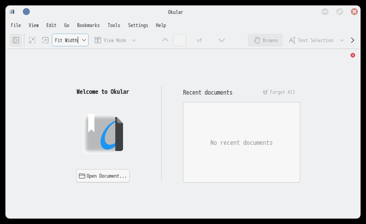
Task: Open the View menu
Action: (x=34, y=25)
